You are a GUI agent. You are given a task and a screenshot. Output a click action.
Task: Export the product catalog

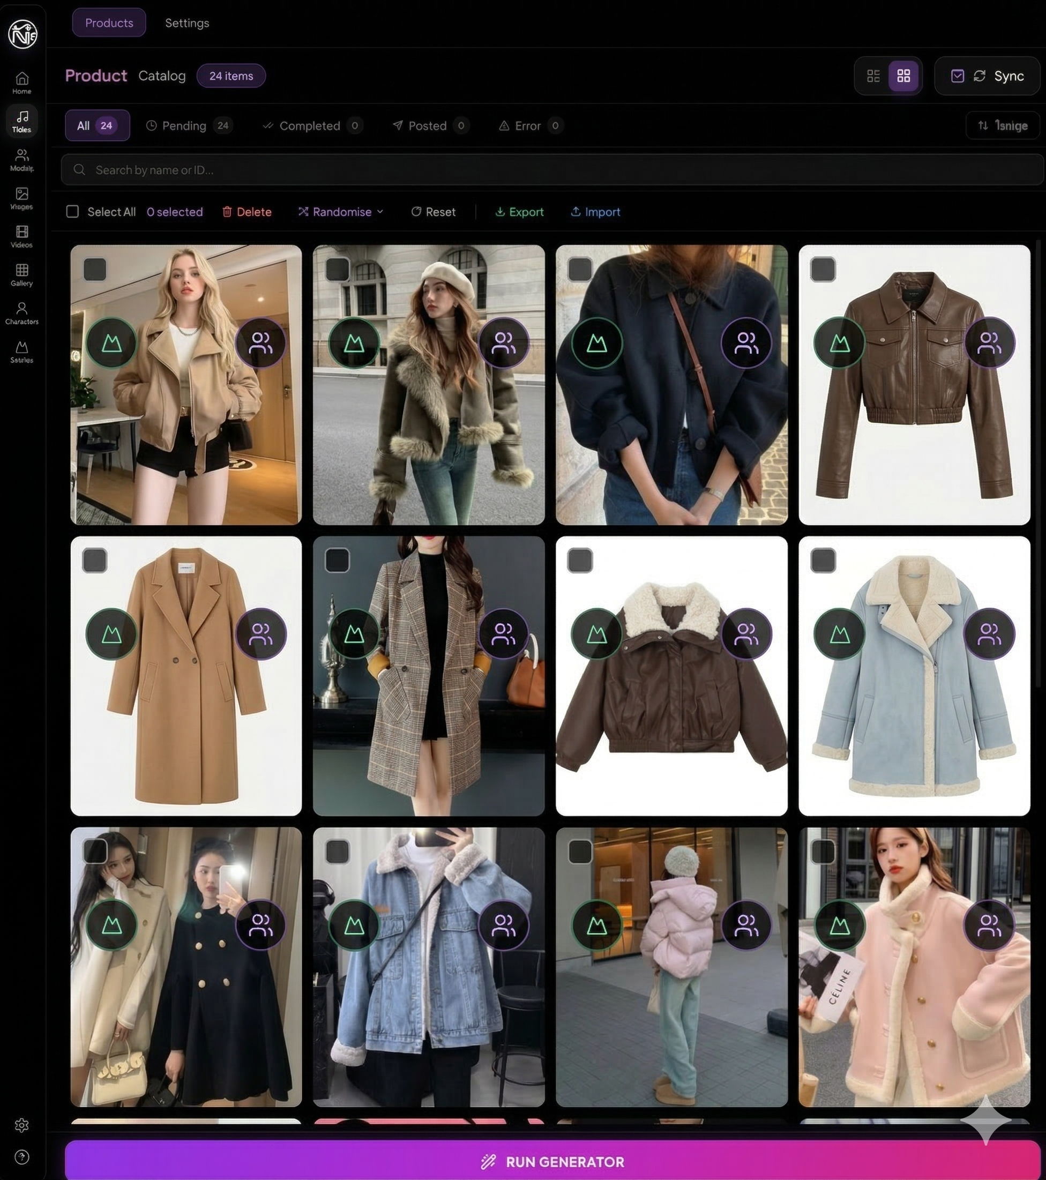520,212
